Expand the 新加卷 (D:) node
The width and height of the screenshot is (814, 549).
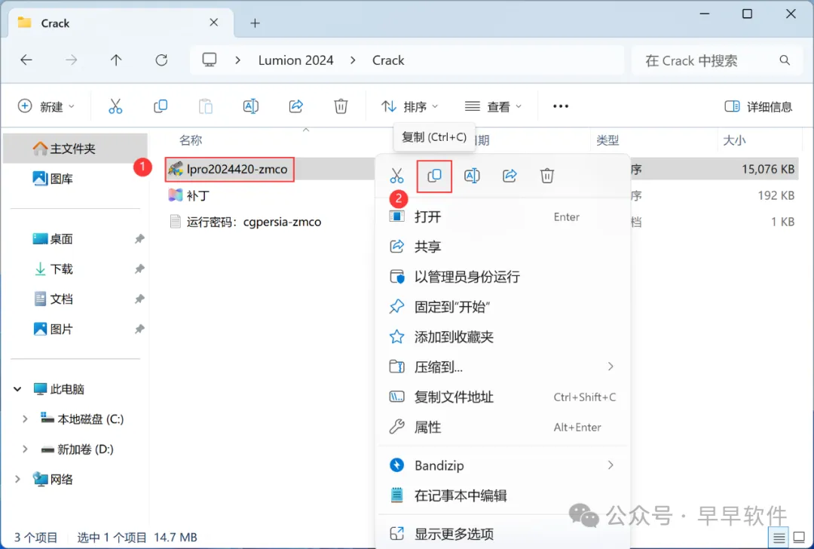[25, 449]
